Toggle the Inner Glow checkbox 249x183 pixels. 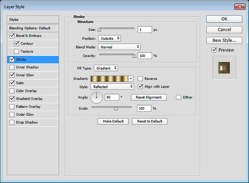12,75
